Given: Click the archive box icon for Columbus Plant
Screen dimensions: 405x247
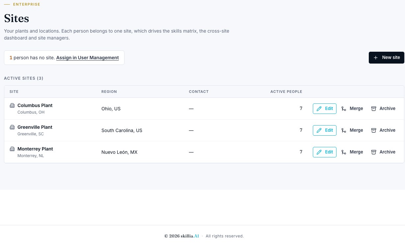Looking at the screenshot, I should point(374,109).
